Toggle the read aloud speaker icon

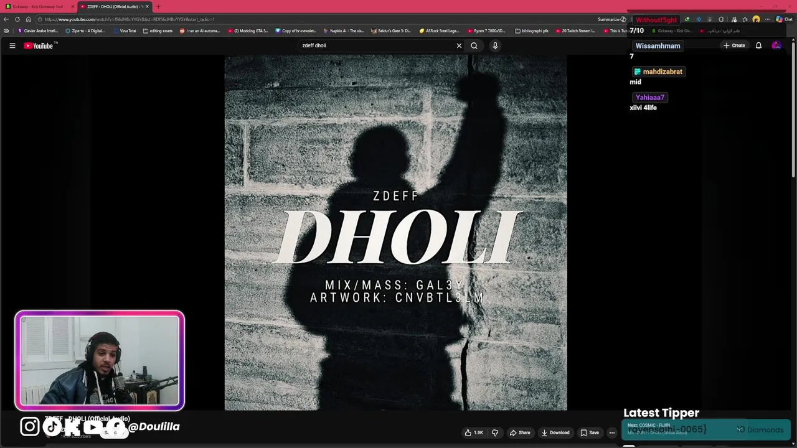point(698,19)
